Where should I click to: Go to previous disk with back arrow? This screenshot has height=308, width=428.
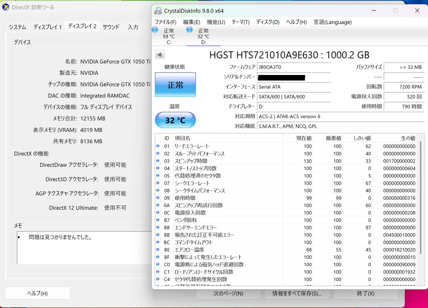pyautogui.click(x=160, y=54)
